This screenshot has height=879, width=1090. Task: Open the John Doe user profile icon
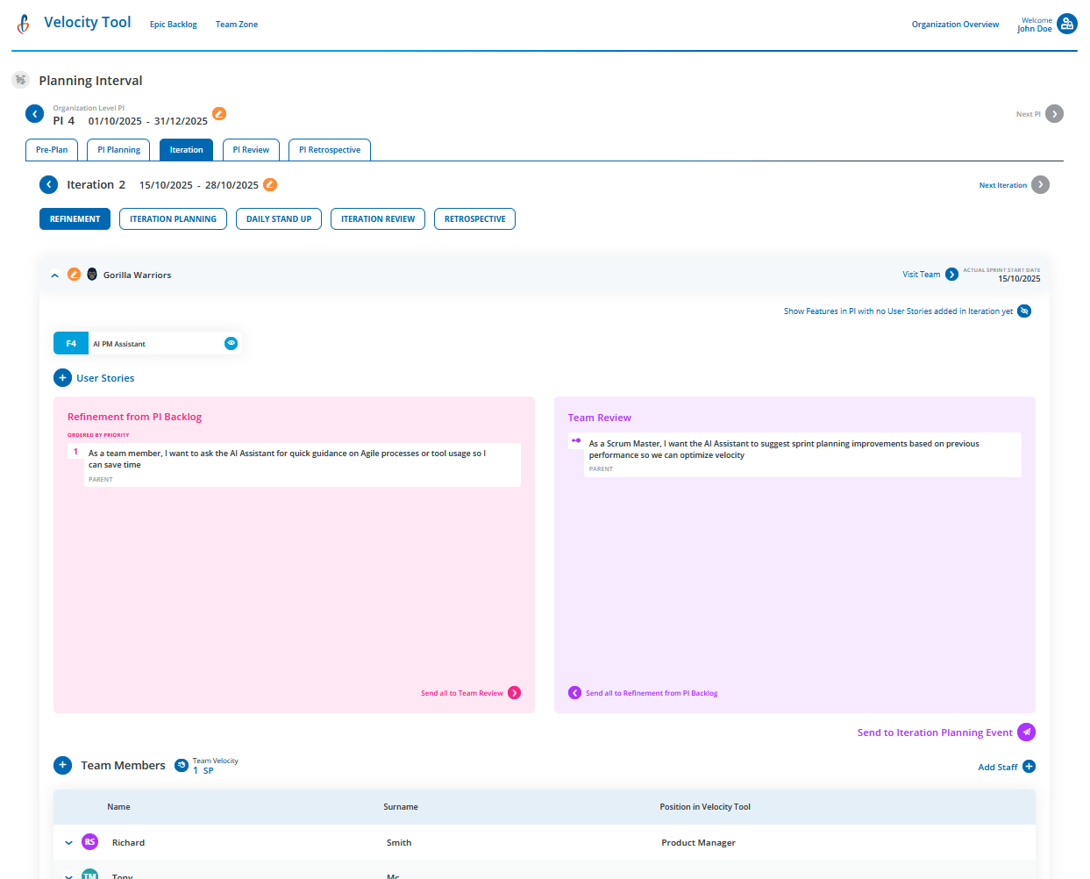click(1066, 24)
